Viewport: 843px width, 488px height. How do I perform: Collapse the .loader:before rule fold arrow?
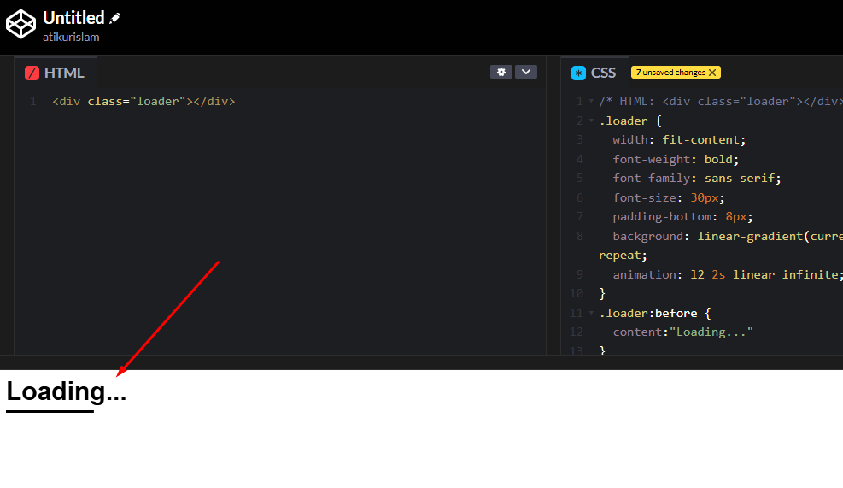click(591, 313)
